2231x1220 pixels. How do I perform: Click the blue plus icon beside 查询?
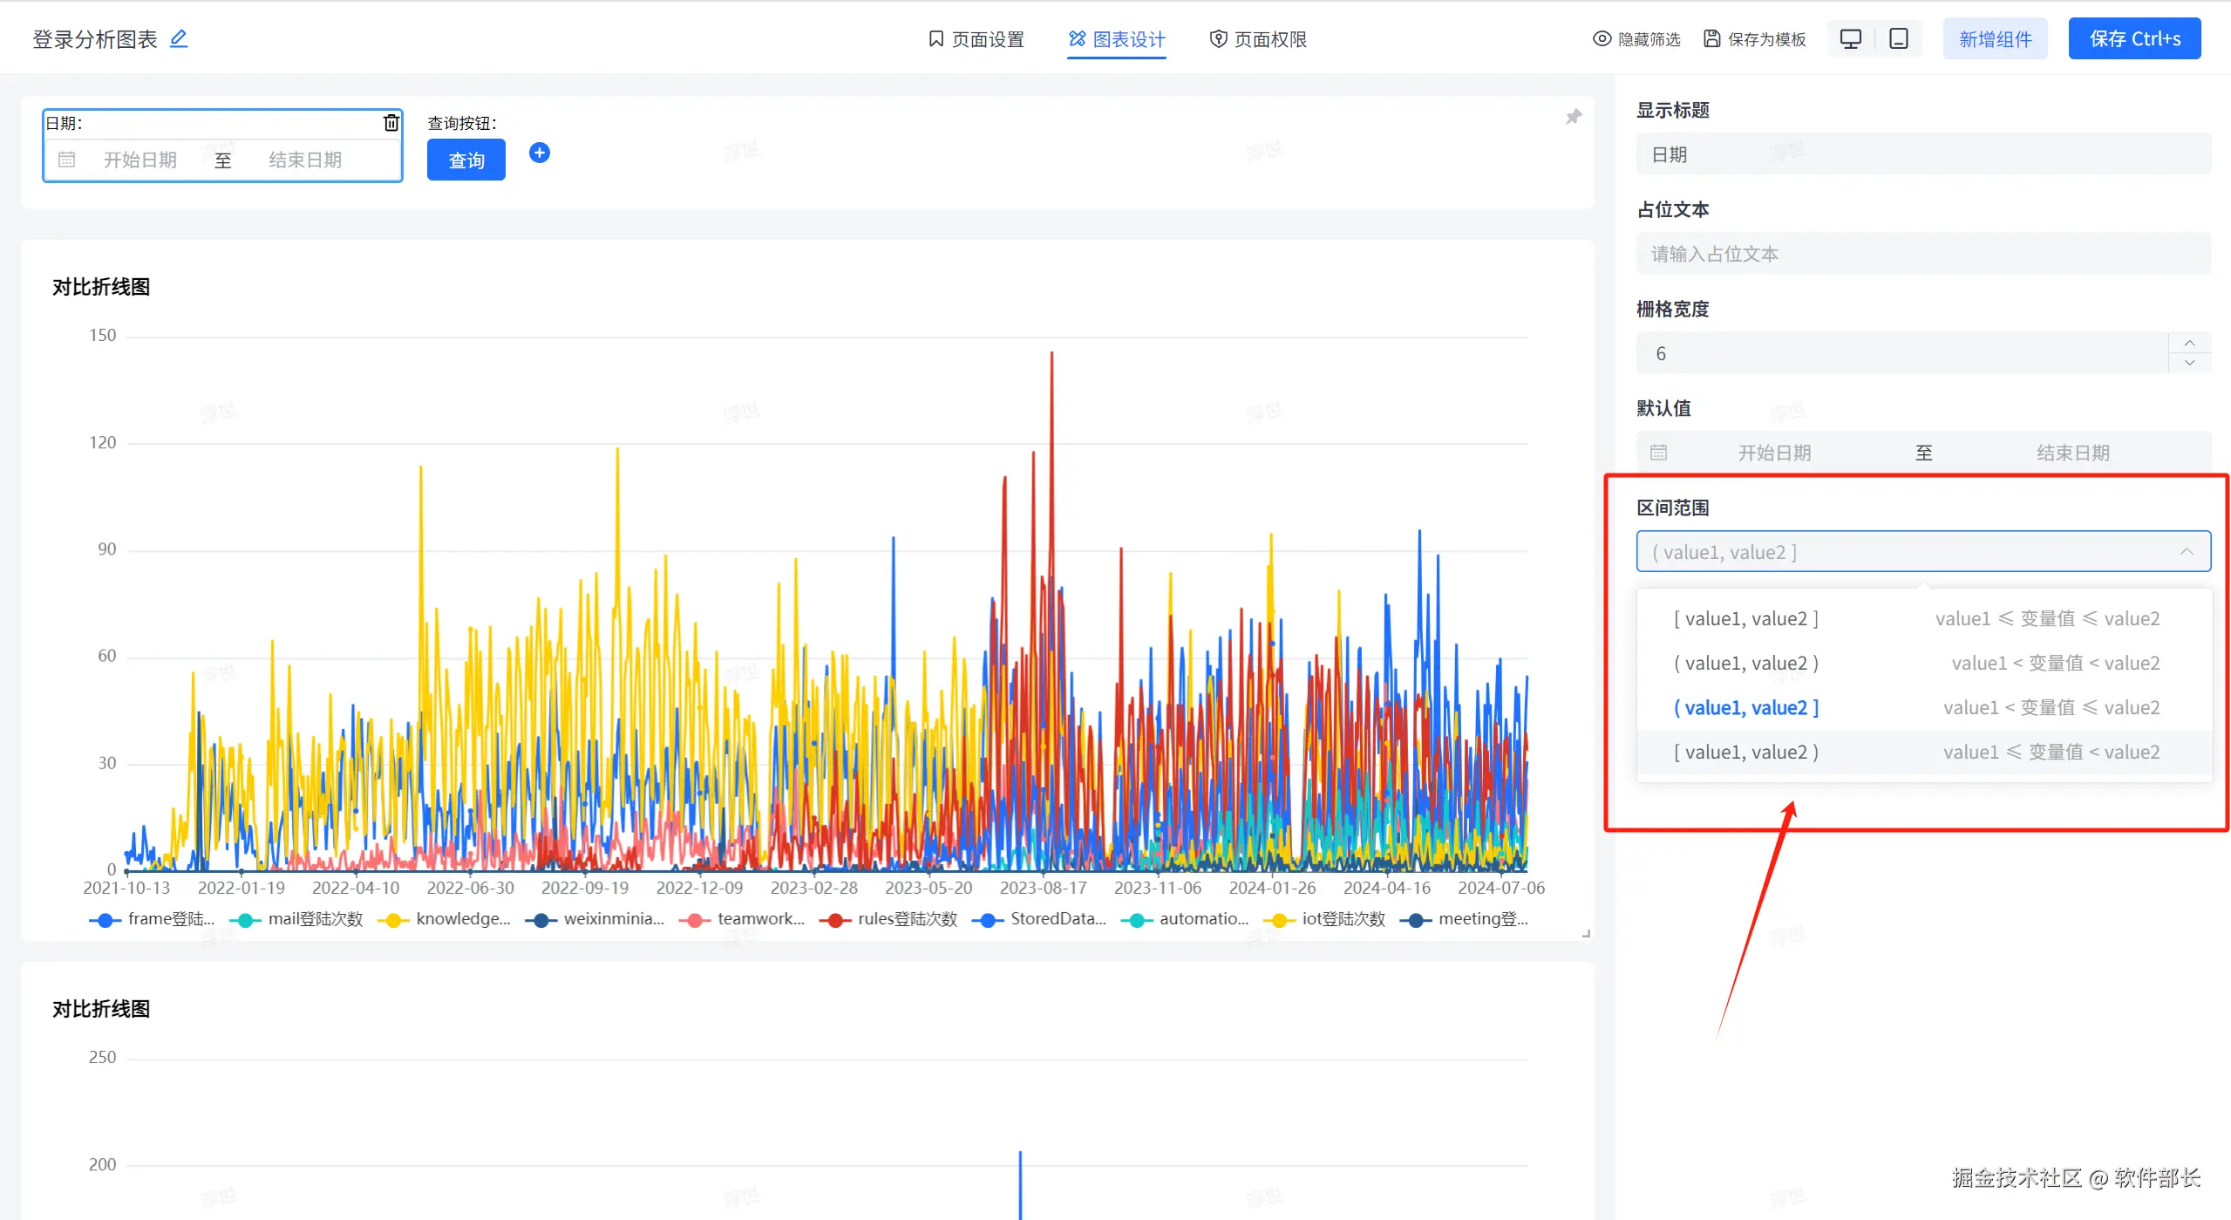pyautogui.click(x=540, y=153)
